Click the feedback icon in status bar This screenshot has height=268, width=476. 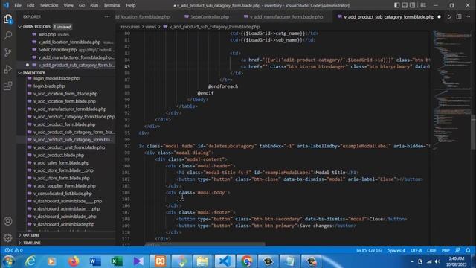click(x=458, y=250)
